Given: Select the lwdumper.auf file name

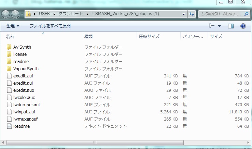Looking at the screenshot, I should [x=27, y=105].
